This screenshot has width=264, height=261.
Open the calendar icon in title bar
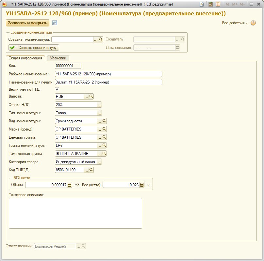(x=218, y=5)
